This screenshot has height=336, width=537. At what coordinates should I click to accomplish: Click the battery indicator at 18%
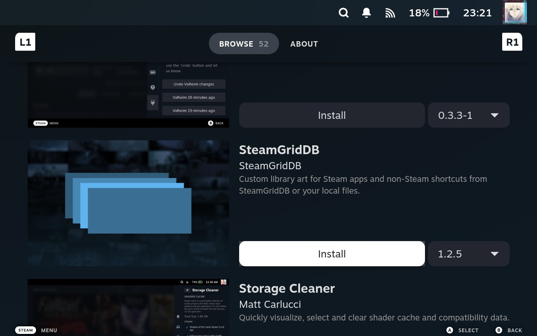(429, 13)
